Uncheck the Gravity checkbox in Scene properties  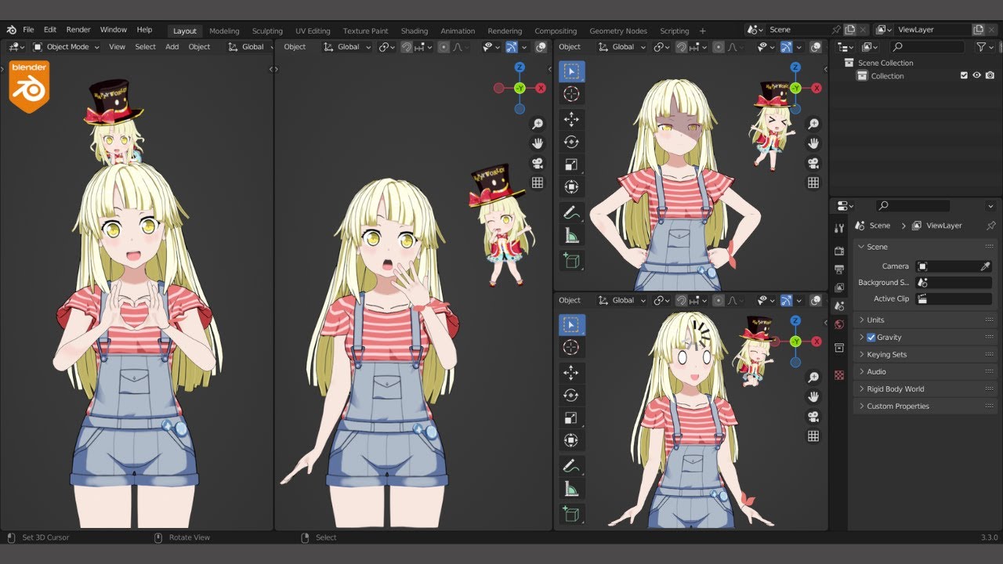click(x=872, y=337)
